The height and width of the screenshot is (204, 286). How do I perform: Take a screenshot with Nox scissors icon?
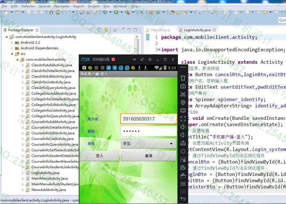pos(183,94)
